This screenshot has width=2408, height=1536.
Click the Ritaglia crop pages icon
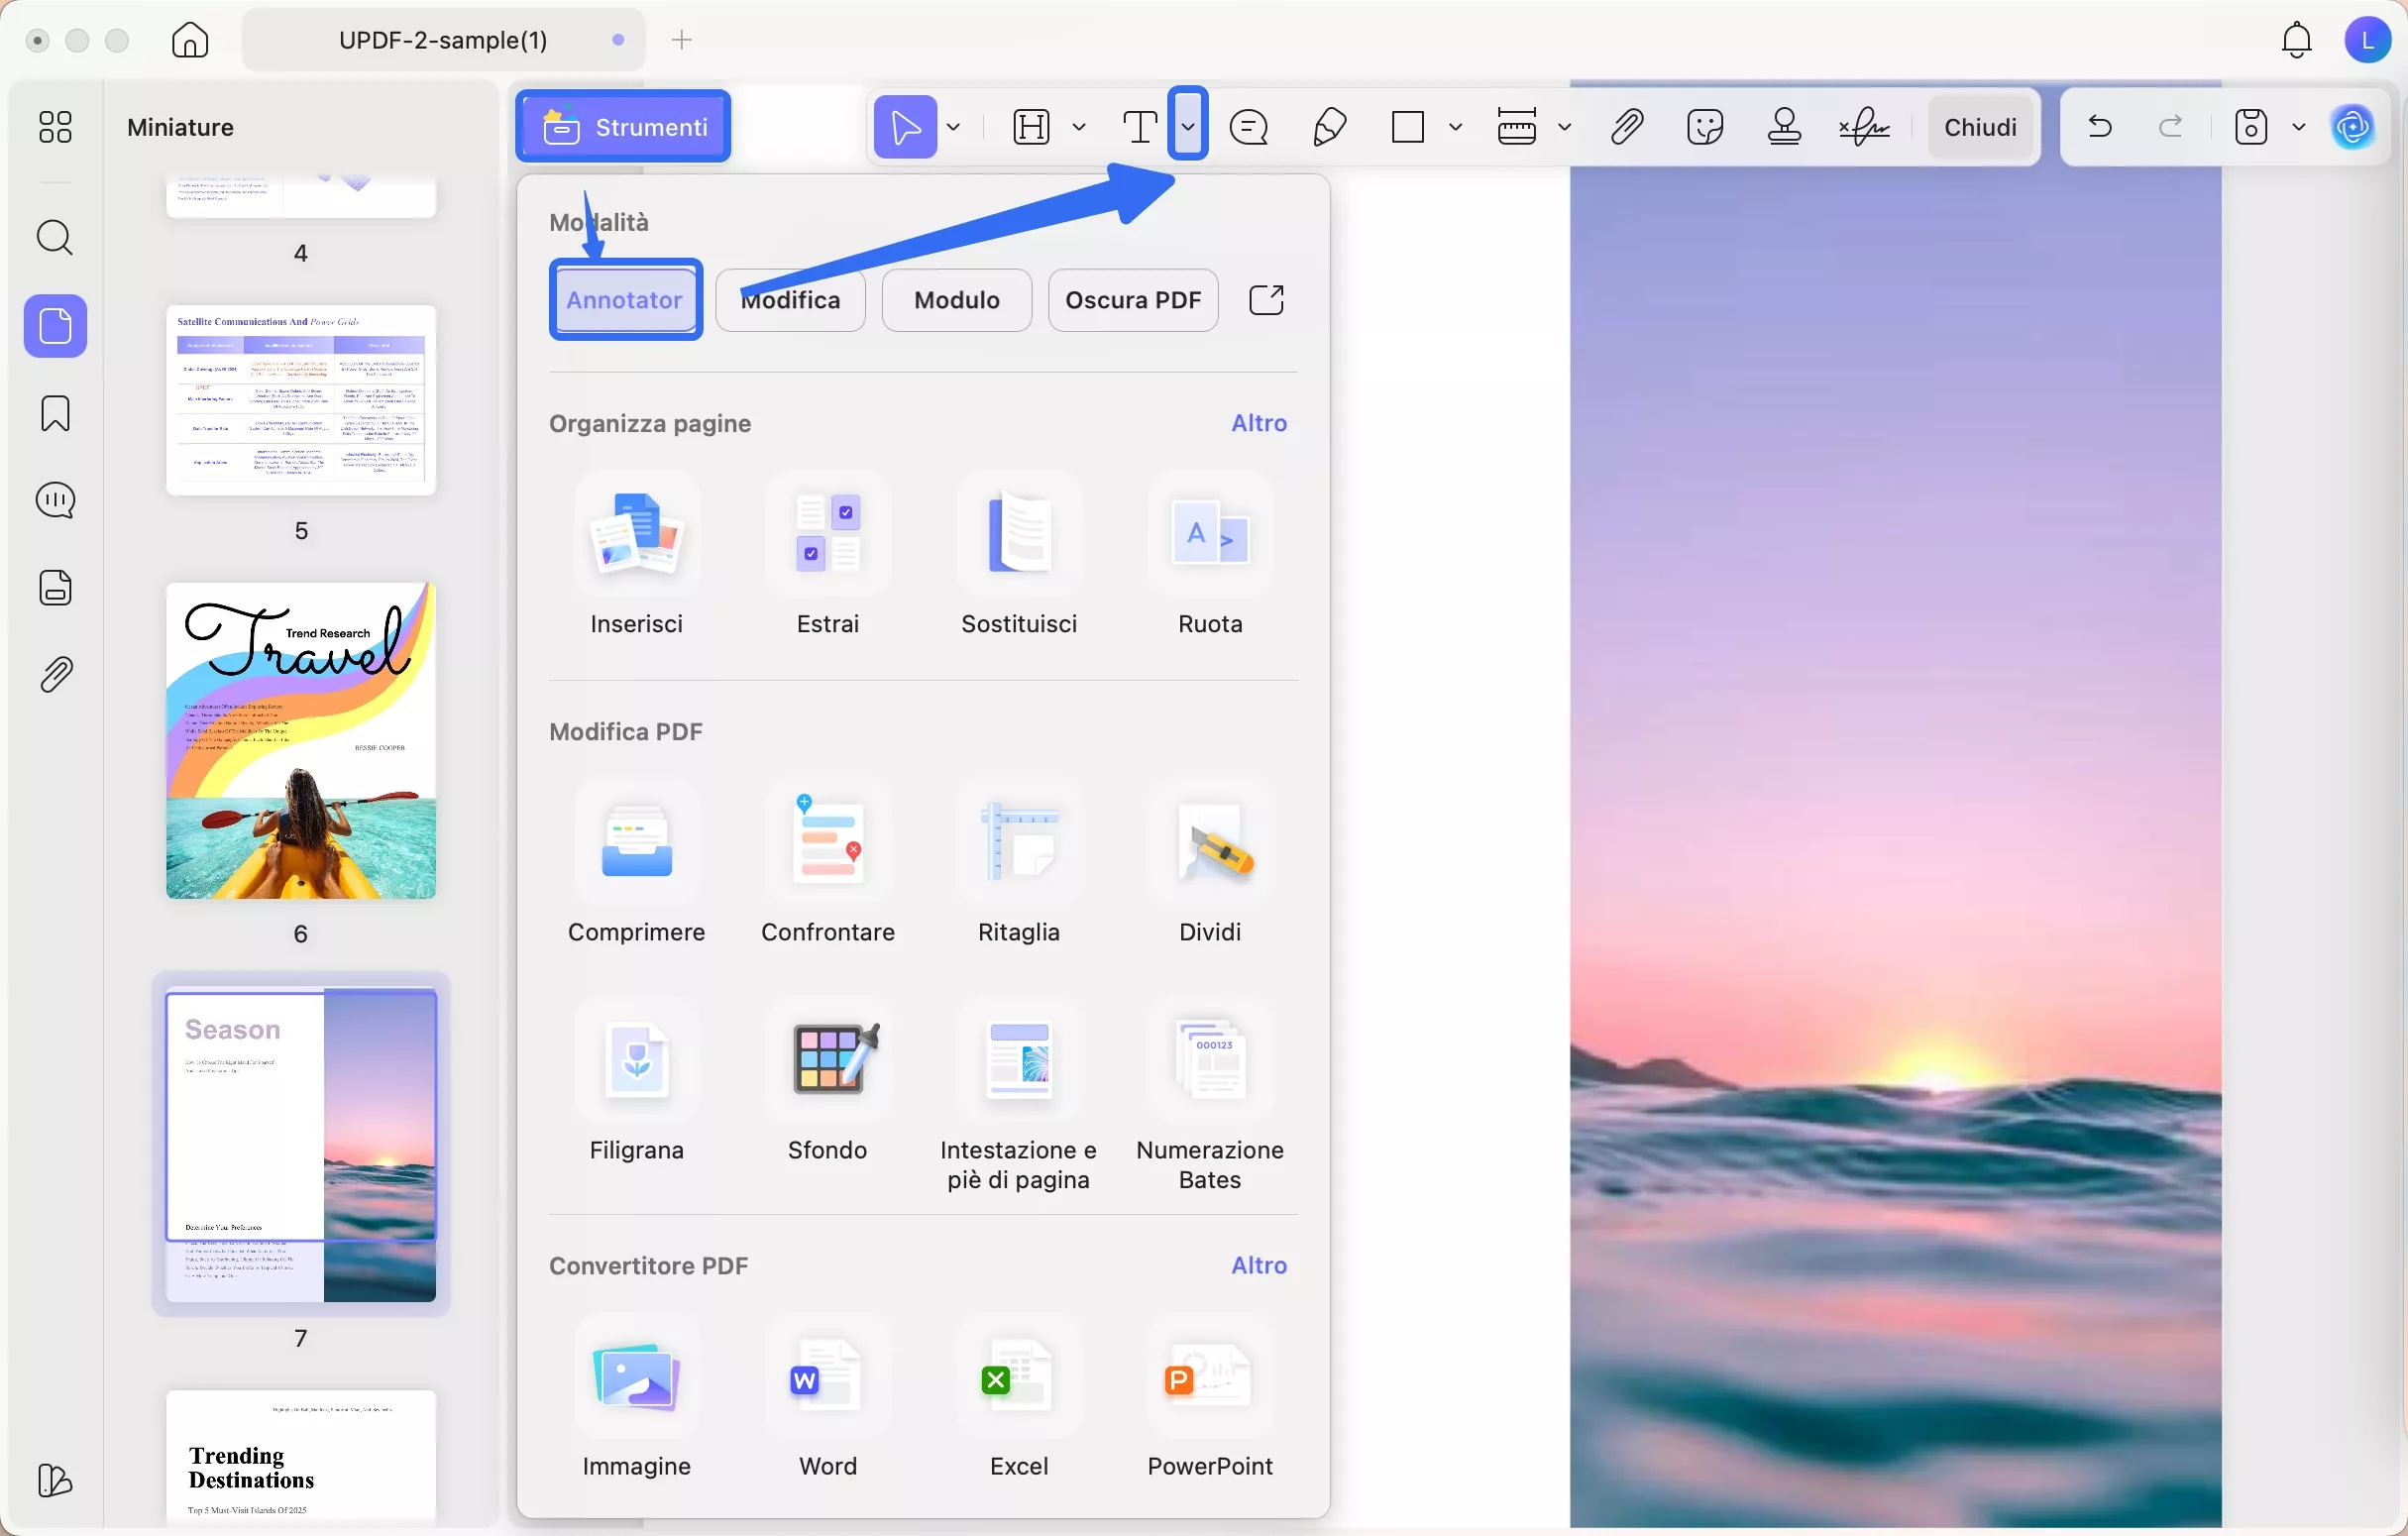(1018, 842)
